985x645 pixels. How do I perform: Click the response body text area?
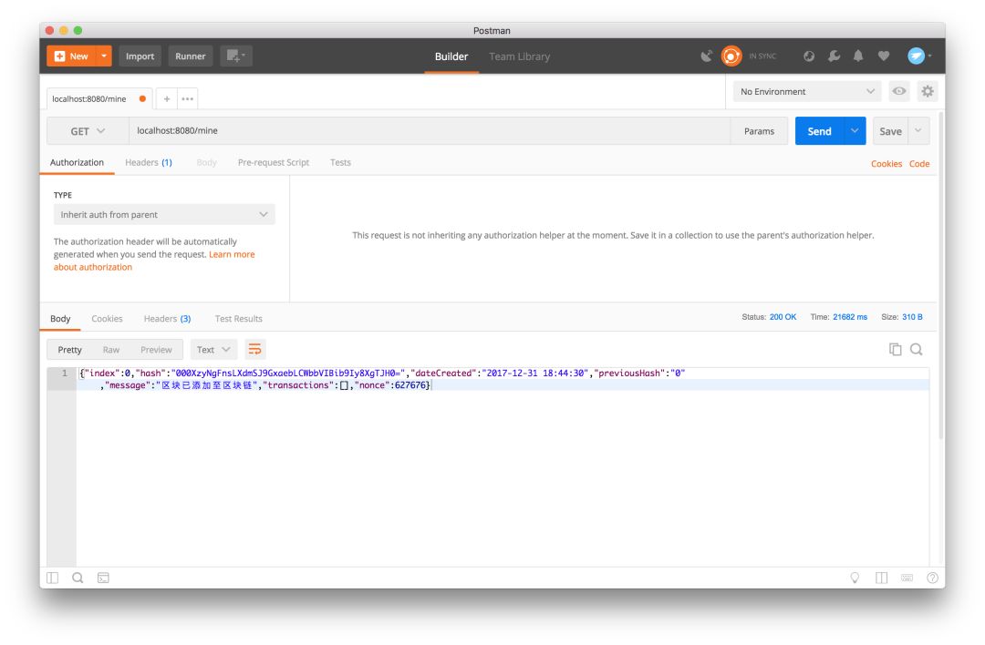(x=503, y=466)
